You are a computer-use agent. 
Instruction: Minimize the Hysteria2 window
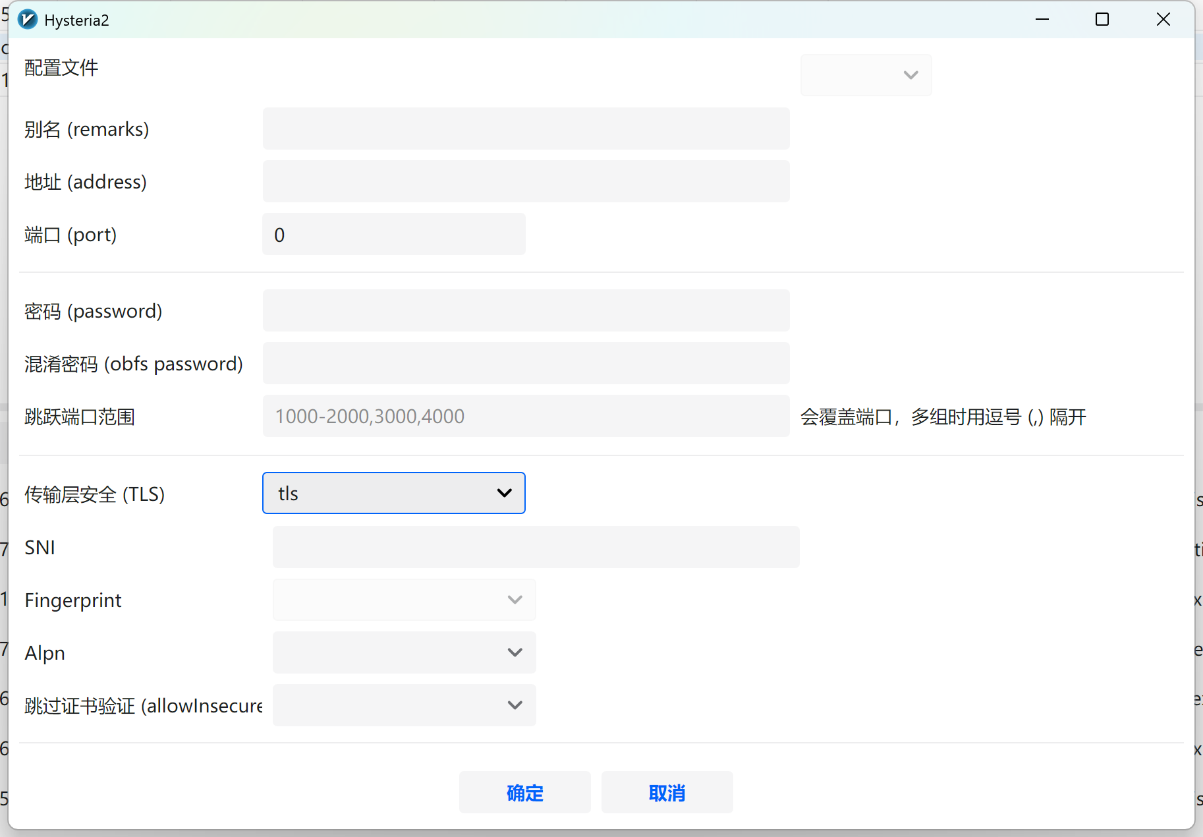click(x=1042, y=20)
